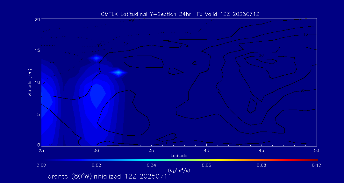344x183 pixels.
Task: Click the '20' label on the innermost contour
Action: 261,56
